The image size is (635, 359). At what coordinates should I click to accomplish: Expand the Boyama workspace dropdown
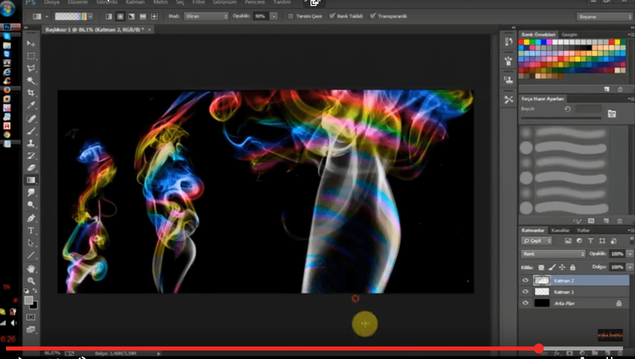(x=604, y=17)
